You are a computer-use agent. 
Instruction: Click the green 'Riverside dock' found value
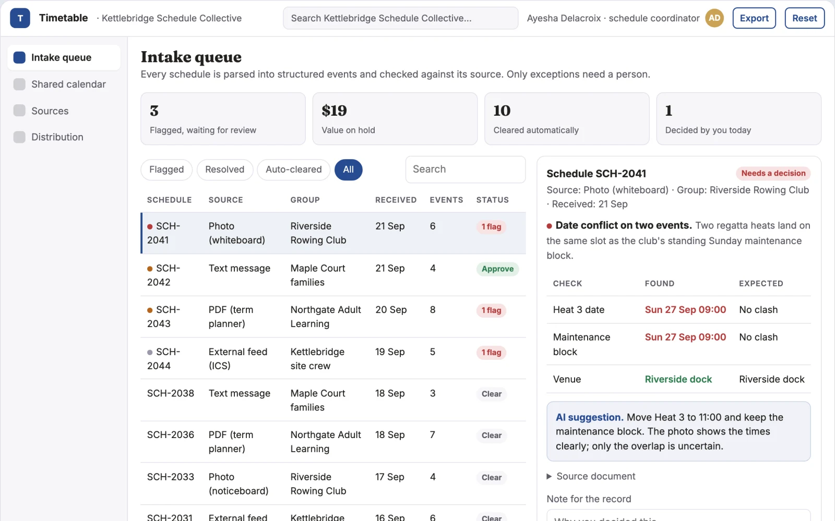coord(678,379)
